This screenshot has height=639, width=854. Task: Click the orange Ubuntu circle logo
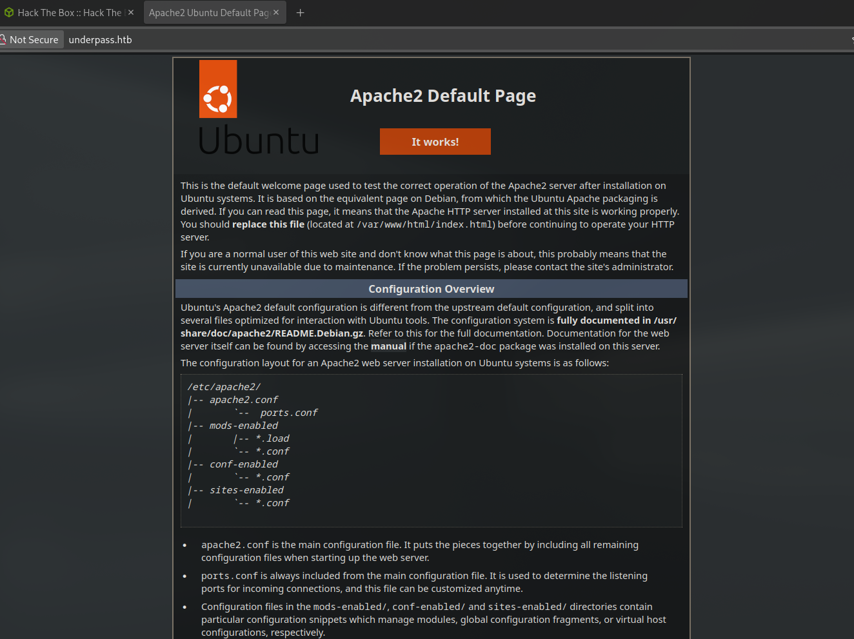point(218,90)
